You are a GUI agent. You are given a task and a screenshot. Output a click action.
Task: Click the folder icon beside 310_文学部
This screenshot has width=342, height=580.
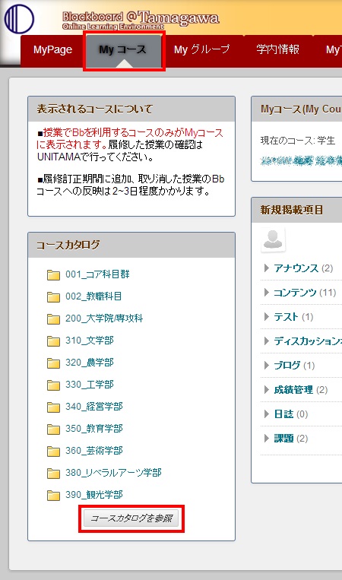tap(54, 341)
